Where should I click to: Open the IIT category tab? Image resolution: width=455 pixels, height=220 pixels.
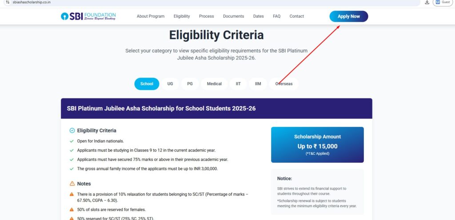click(x=238, y=84)
